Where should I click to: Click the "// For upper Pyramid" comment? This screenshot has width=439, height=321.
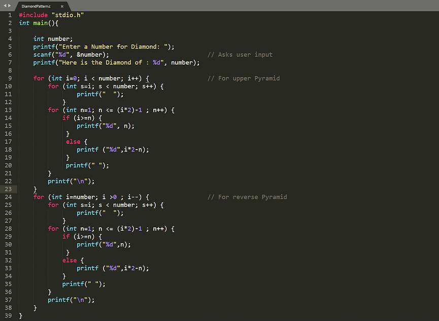pyautogui.click(x=244, y=79)
